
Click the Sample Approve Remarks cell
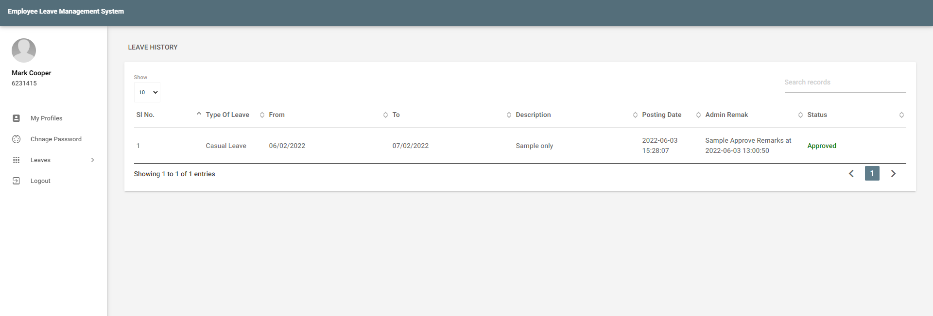748,146
